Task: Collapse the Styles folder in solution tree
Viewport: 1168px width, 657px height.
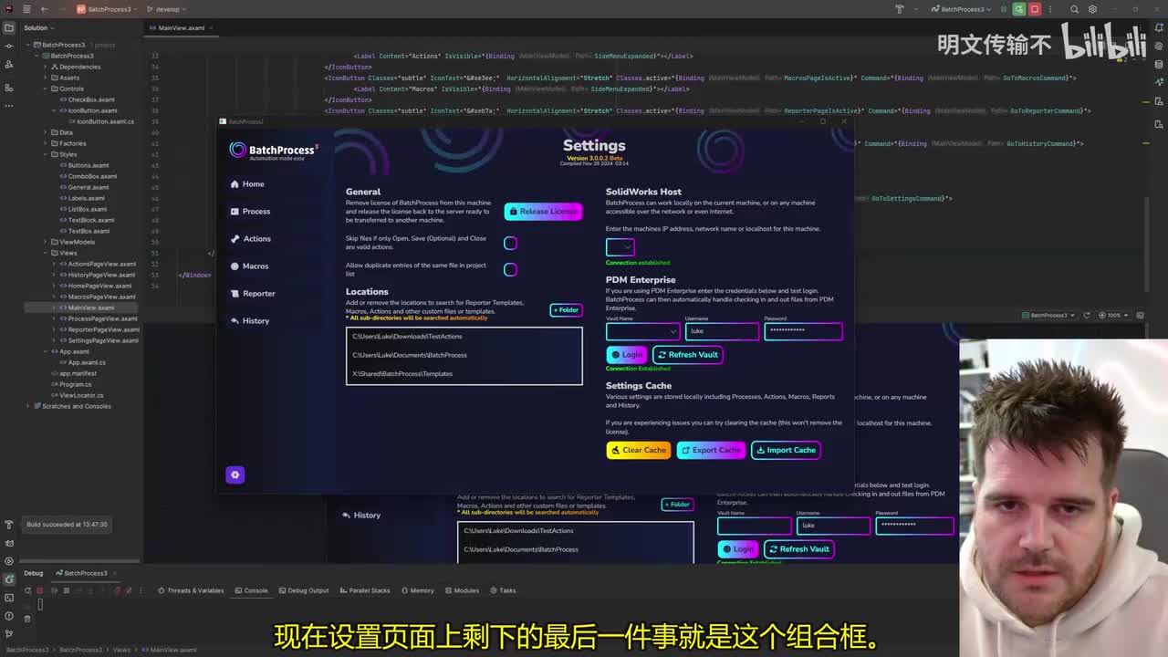Action: (x=45, y=154)
